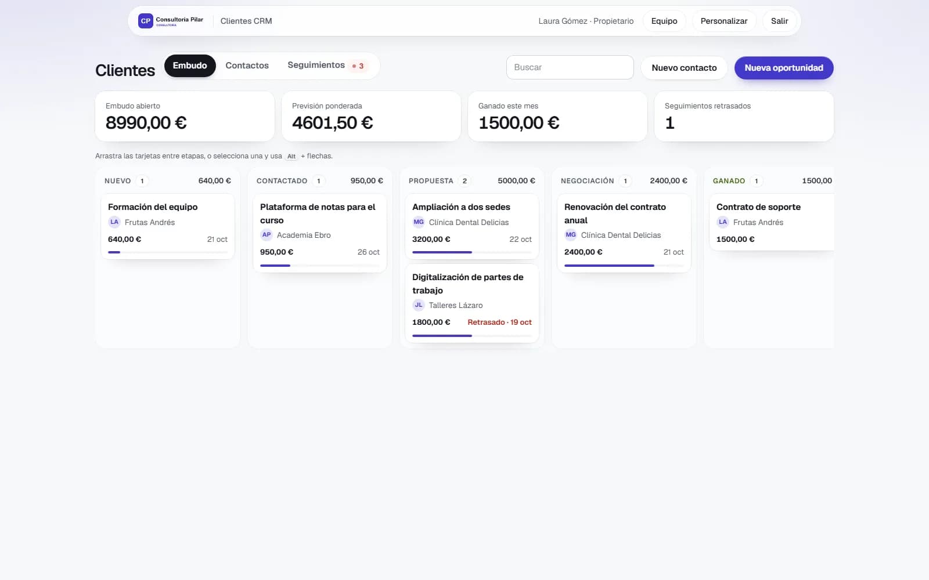Click the Personalizar button
This screenshot has width=929, height=580.
724,21
